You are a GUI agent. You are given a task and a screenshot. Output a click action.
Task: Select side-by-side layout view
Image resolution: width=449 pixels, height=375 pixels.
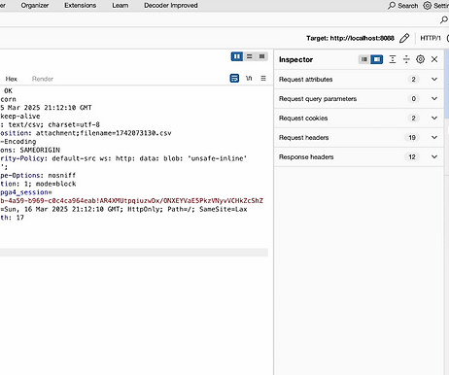coord(237,56)
